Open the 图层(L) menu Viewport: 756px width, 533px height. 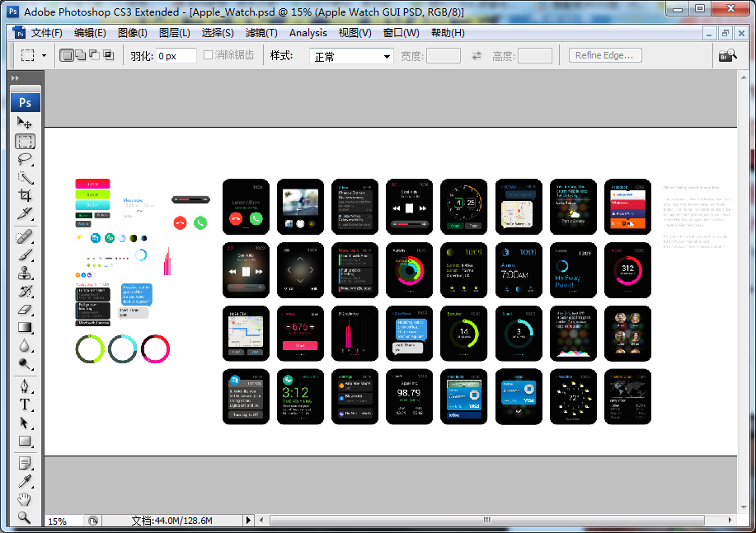tap(175, 33)
